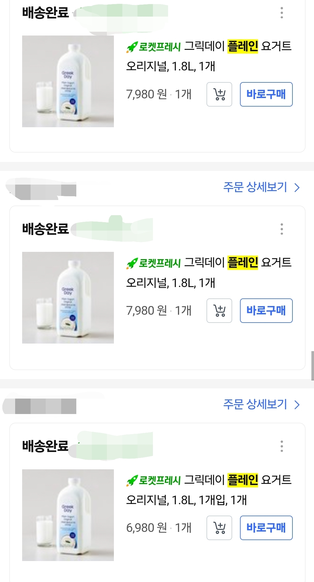Open second yogurt product thumbnail
314x582 pixels.
point(68,298)
